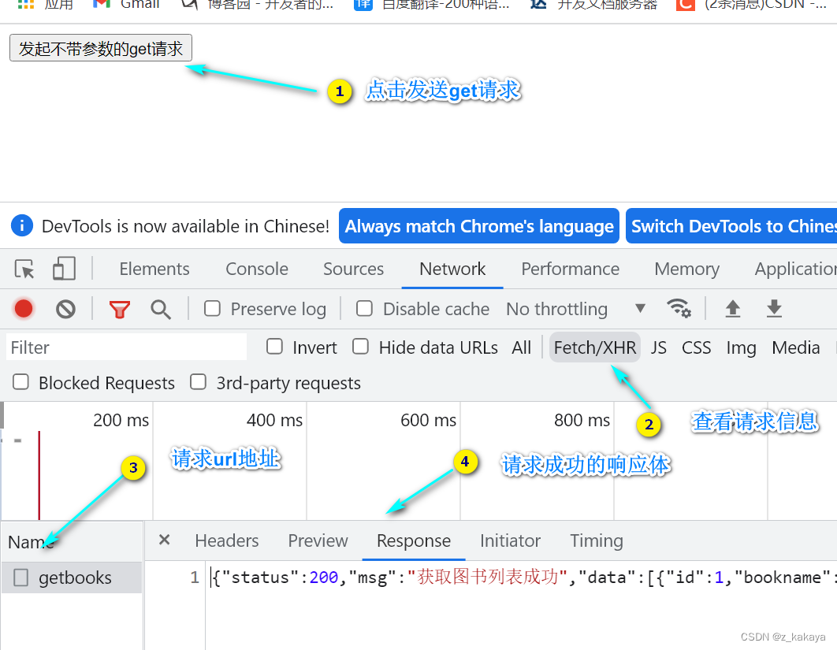Click the 200 ms timeline label
The height and width of the screenshot is (650, 837).
tap(121, 420)
